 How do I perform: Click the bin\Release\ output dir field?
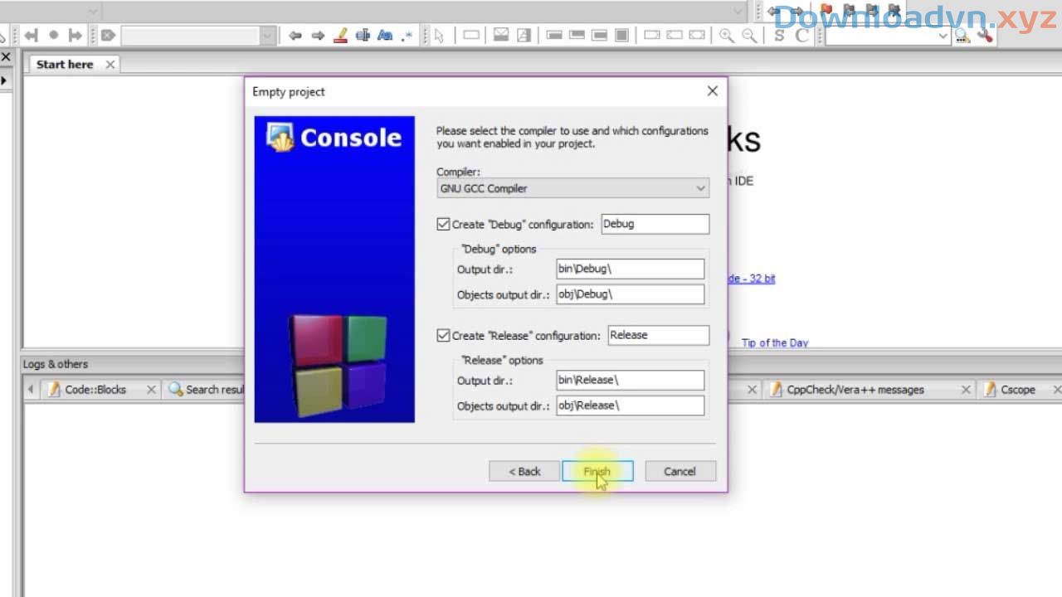[x=631, y=380]
